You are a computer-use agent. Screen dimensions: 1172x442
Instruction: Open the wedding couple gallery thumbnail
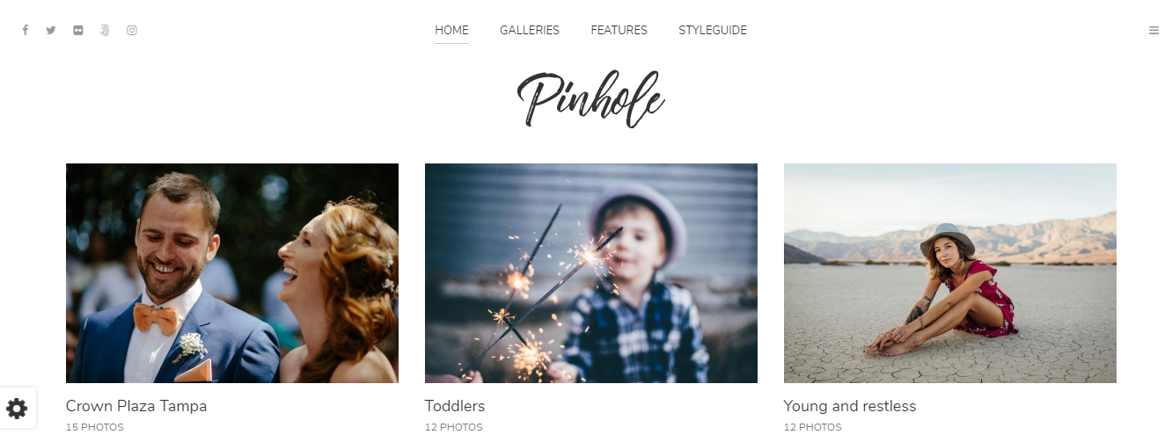232,273
